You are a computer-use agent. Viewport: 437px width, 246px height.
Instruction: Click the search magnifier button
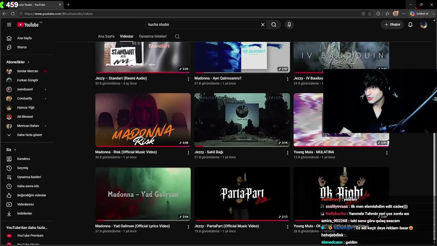pos(274,25)
